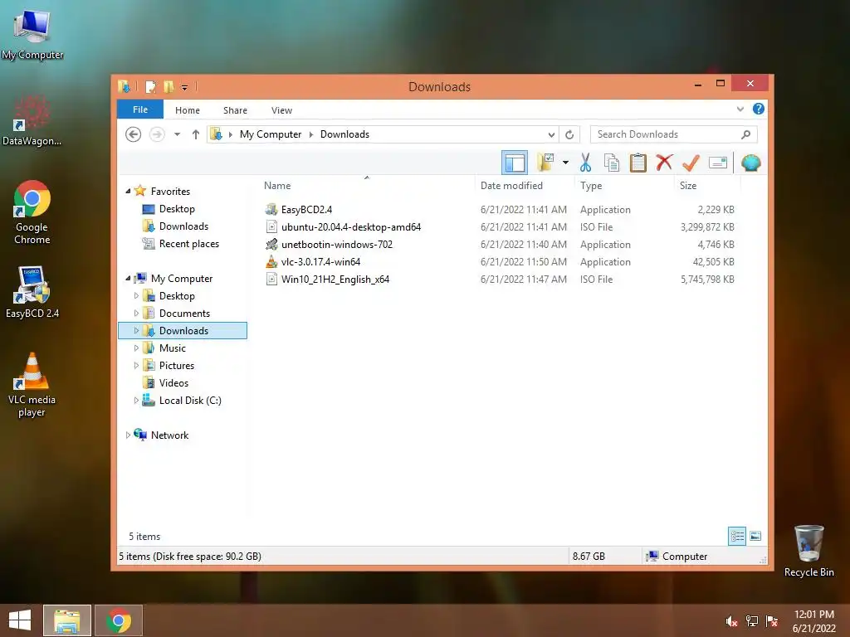Collapse the My Computer tree node

(128, 279)
